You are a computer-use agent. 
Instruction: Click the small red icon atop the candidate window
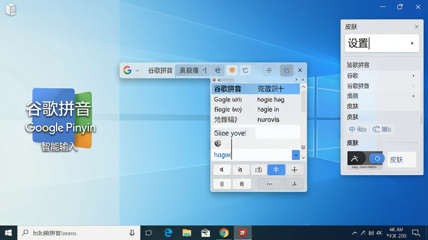pyautogui.click(x=214, y=80)
